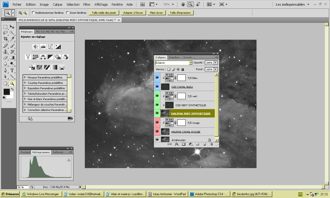Hide the HALPHA CANAL ROUGE layer
Screen dimensions: 330x198
pos(157,131)
